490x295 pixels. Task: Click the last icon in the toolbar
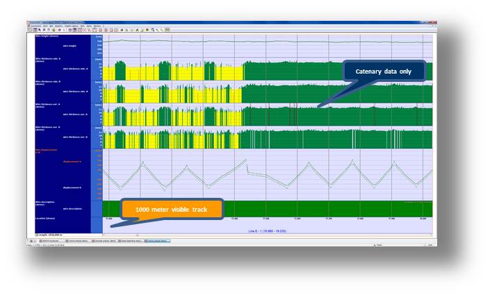pyautogui.click(x=168, y=30)
